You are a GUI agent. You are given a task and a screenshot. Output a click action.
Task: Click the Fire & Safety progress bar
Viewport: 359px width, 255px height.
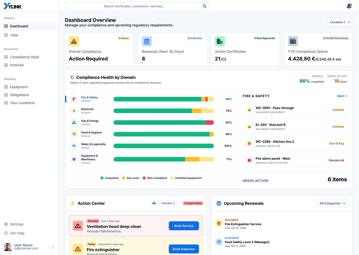[x=164, y=99]
